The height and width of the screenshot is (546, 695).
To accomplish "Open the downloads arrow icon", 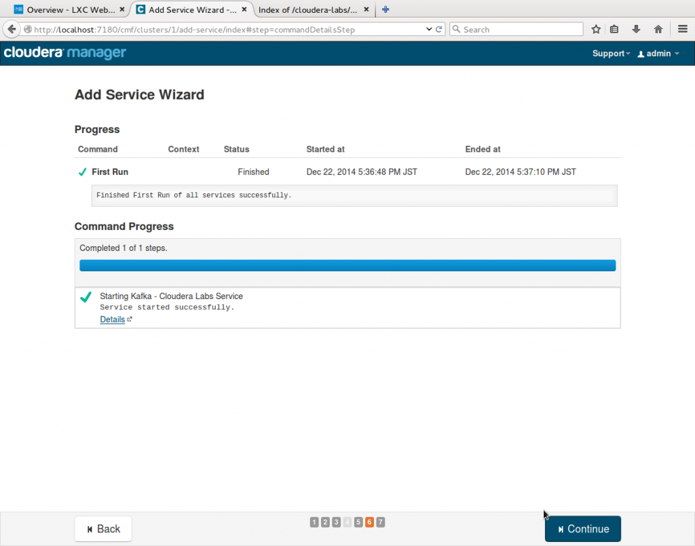I will [636, 29].
